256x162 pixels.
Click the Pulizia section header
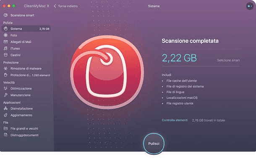(x=8, y=23)
